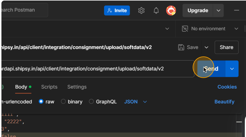Open the Send options dropdown arrow
This screenshot has height=137, width=246.
(232, 69)
